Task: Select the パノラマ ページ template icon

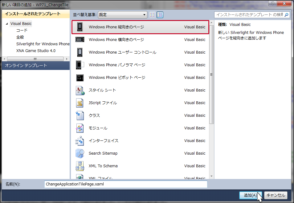Action: 80,65
